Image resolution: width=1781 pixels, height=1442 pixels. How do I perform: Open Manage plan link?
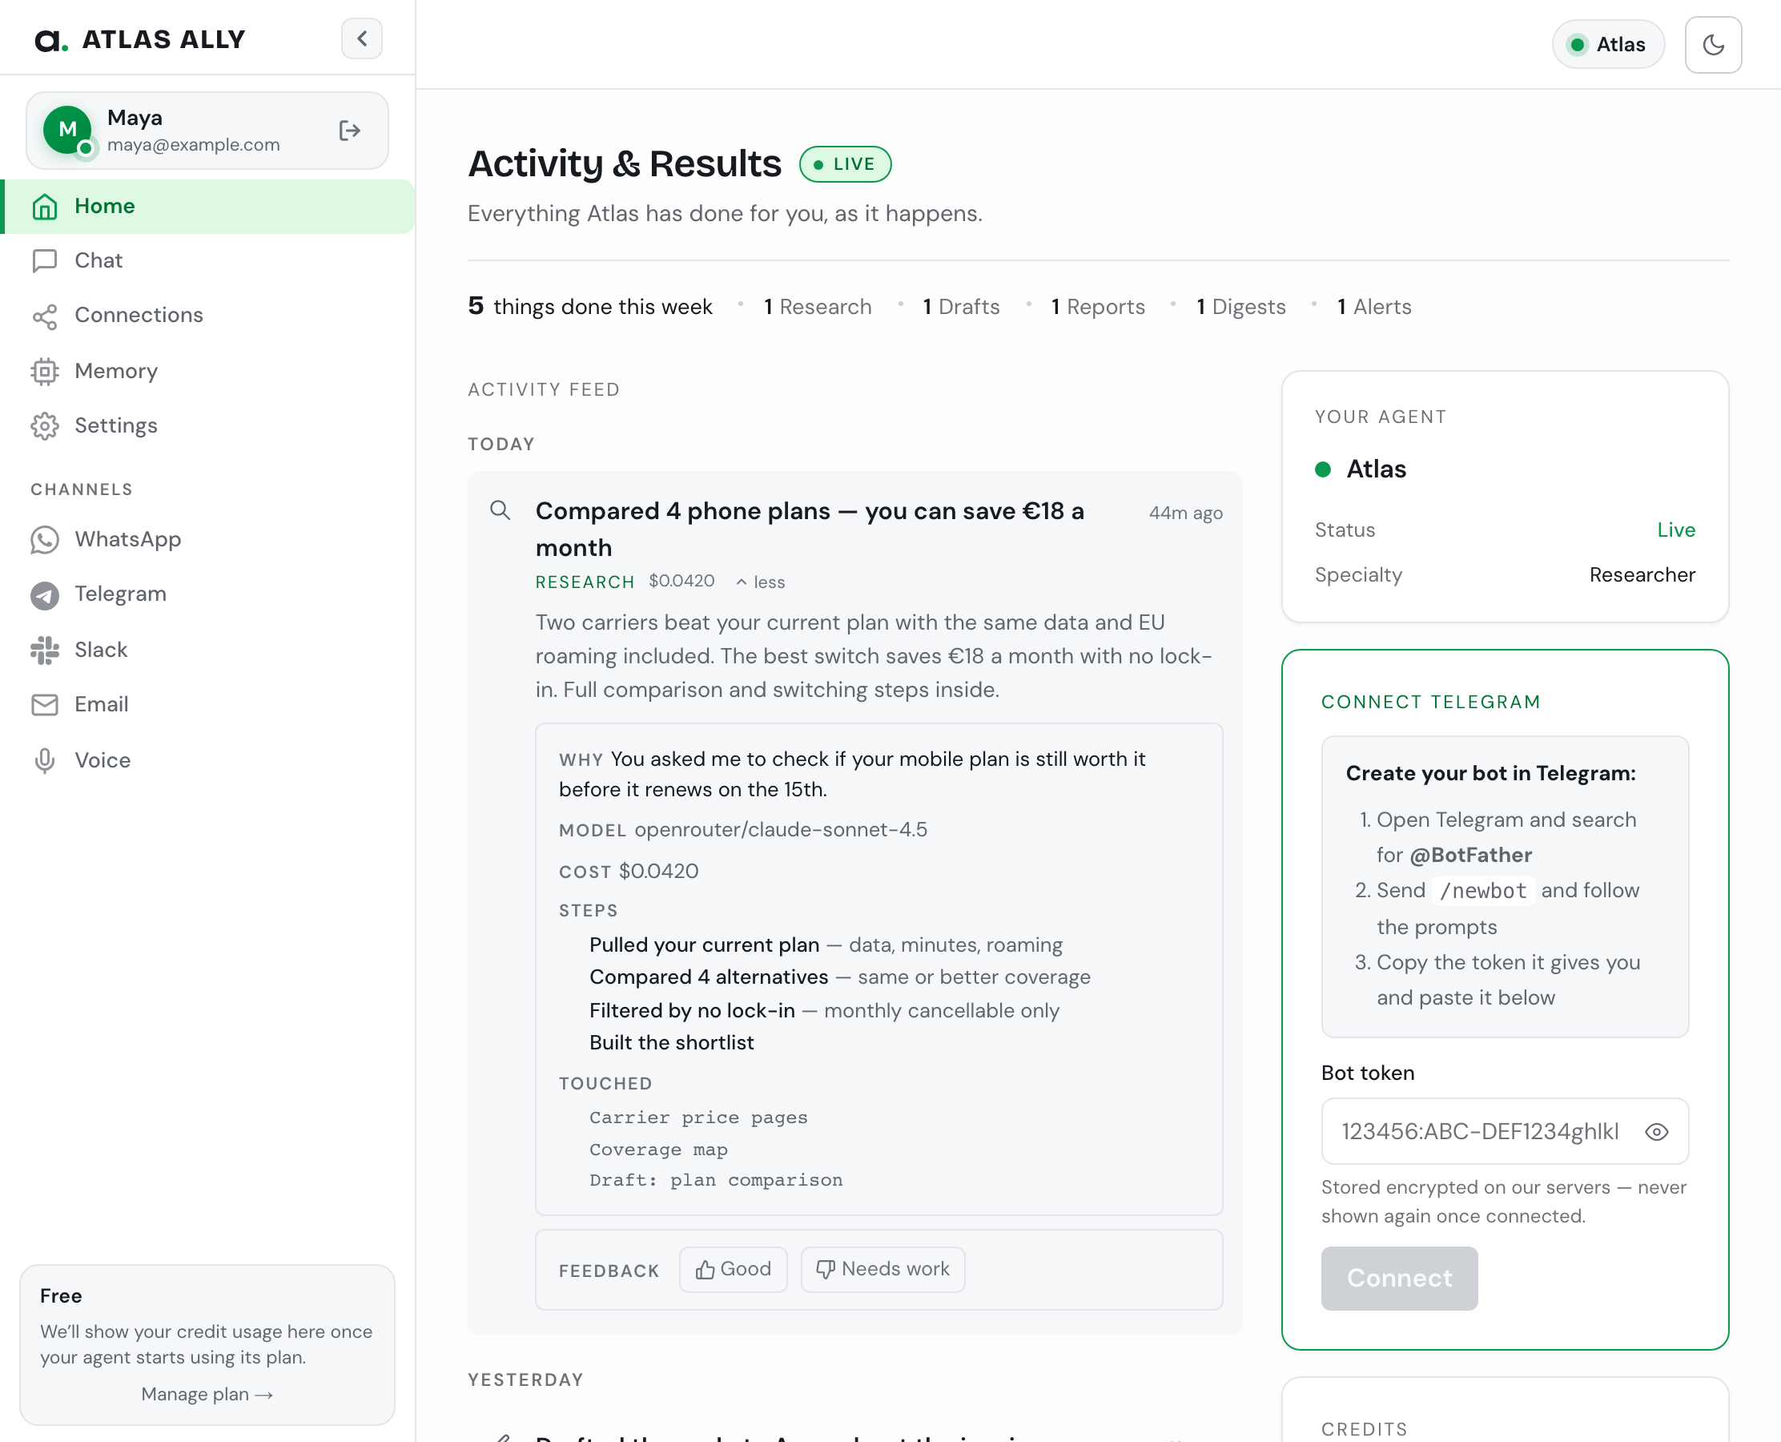pyautogui.click(x=207, y=1395)
